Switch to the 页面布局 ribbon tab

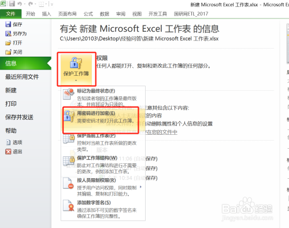(x=68, y=14)
